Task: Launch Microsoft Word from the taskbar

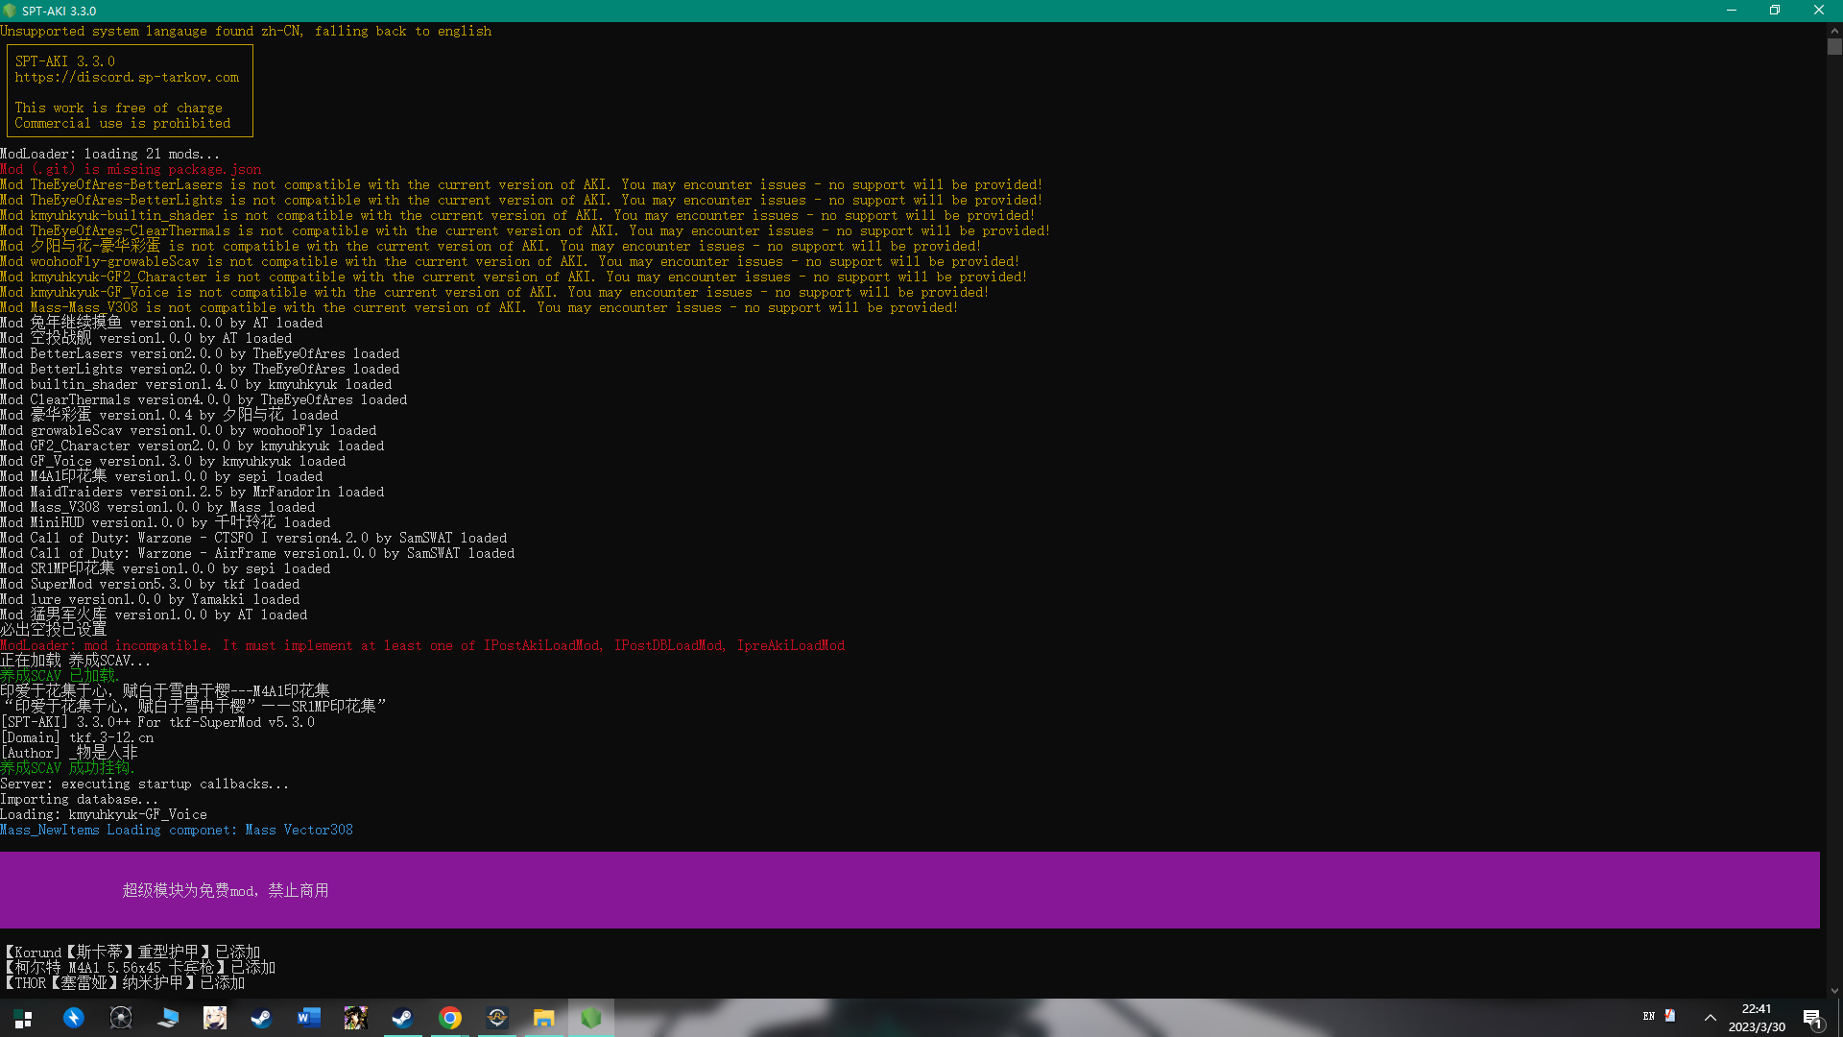Action: pyautogui.click(x=309, y=1018)
